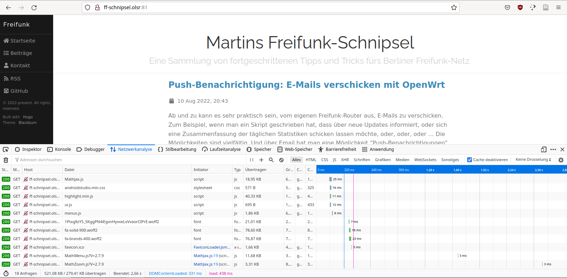This screenshot has height=278, width=567.
Task: Sort by the Initiator column header
Action: pyautogui.click(x=212, y=170)
